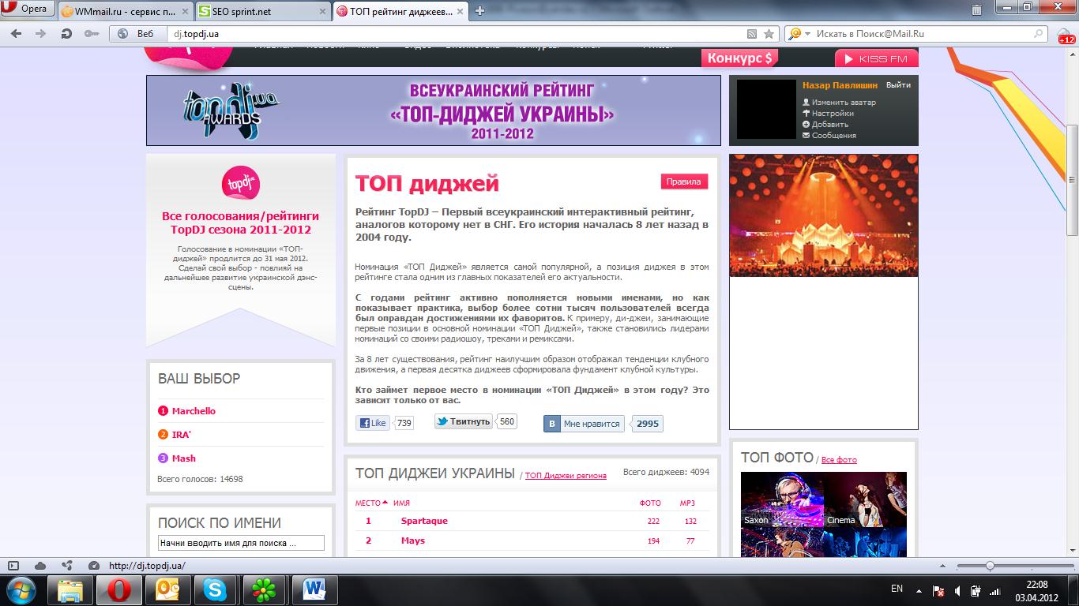Close the ТОП рейтинг диджеев tab
Screen dimensions: 1079x606
(x=460, y=11)
